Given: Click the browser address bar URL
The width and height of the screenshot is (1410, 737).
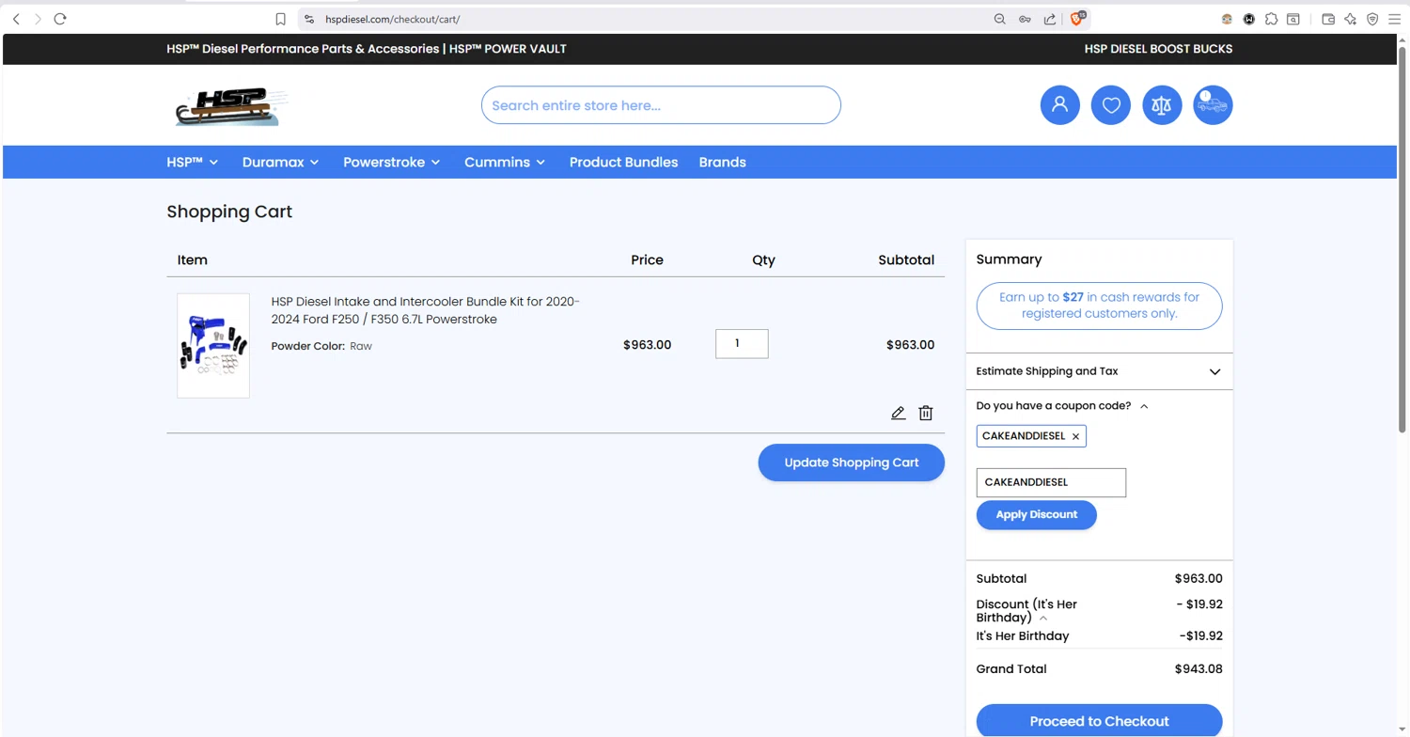Looking at the screenshot, I should [392, 19].
